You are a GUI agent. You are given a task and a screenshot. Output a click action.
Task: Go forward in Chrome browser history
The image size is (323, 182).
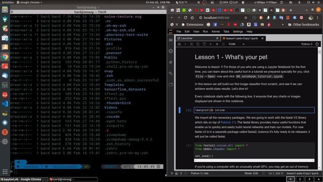pyautogui.click(x=179, y=18)
